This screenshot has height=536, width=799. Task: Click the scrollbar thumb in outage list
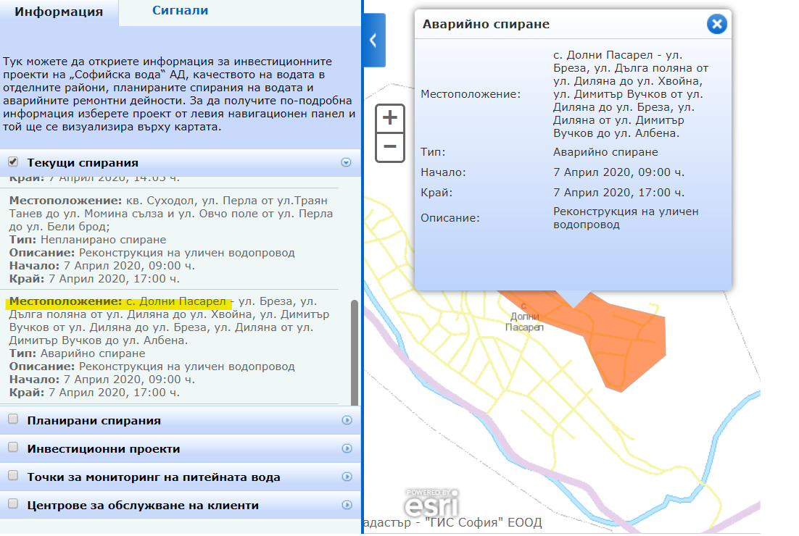pyautogui.click(x=354, y=352)
